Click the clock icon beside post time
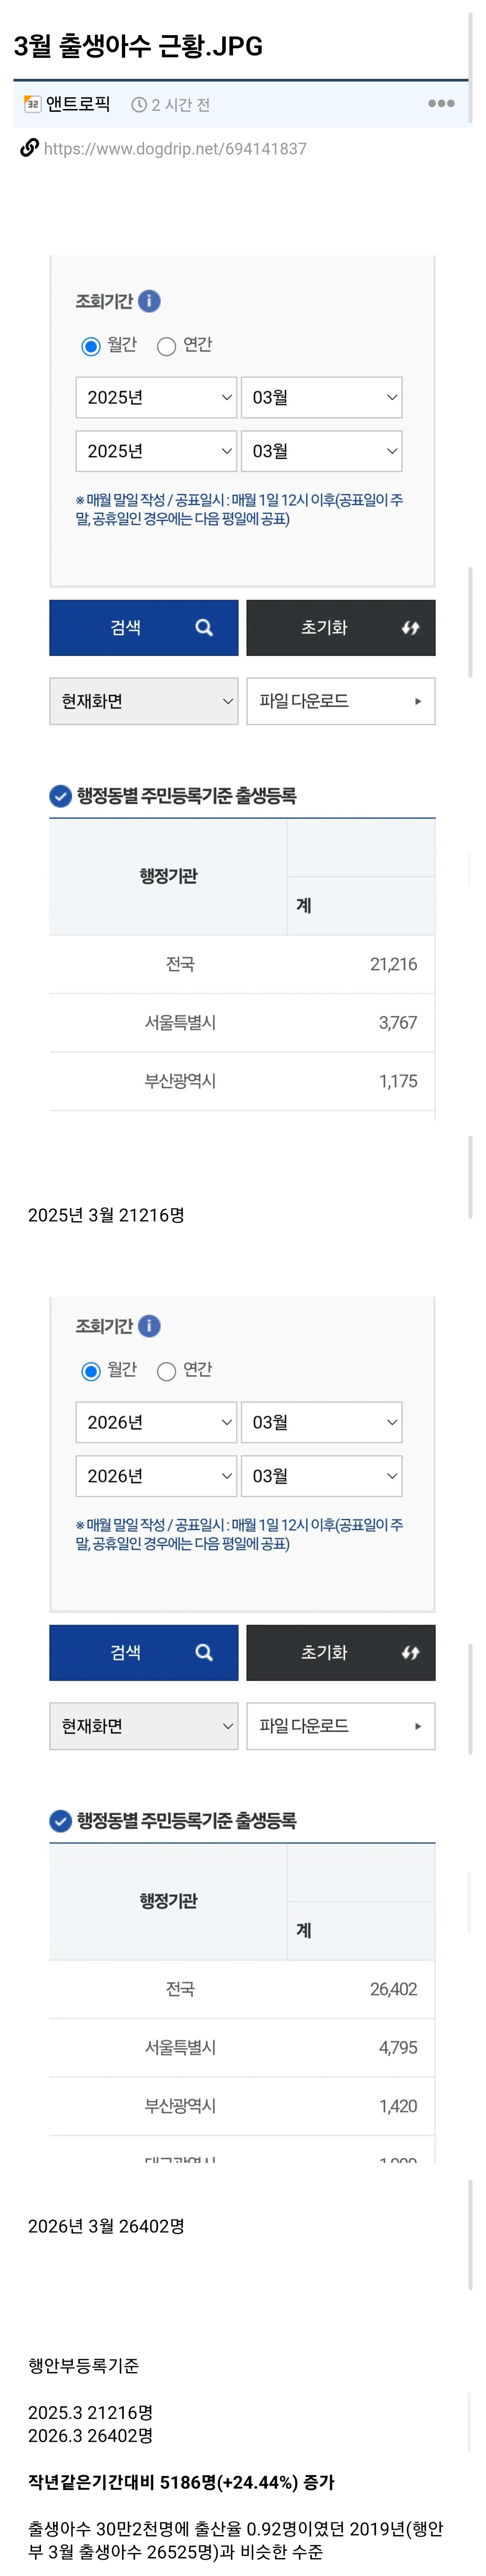486x2576 pixels. (139, 105)
